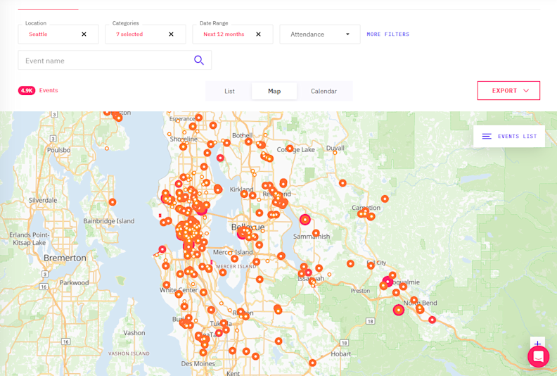Switch to the List view tab

pyautogui.click(x=229, y=91)
